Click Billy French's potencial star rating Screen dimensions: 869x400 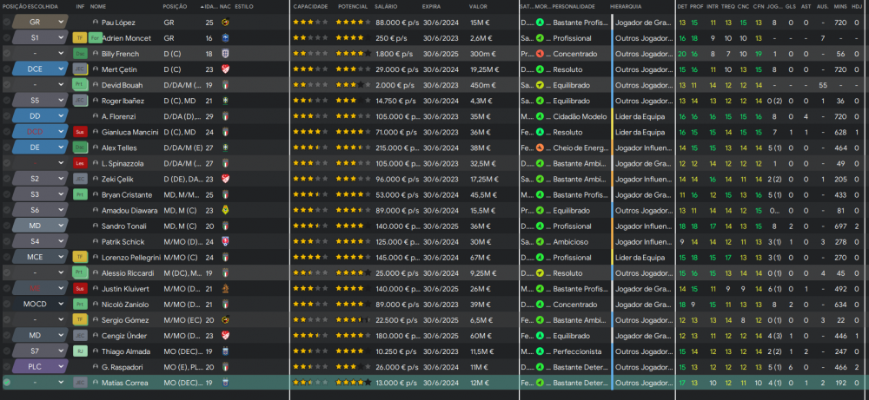(353, 54)
